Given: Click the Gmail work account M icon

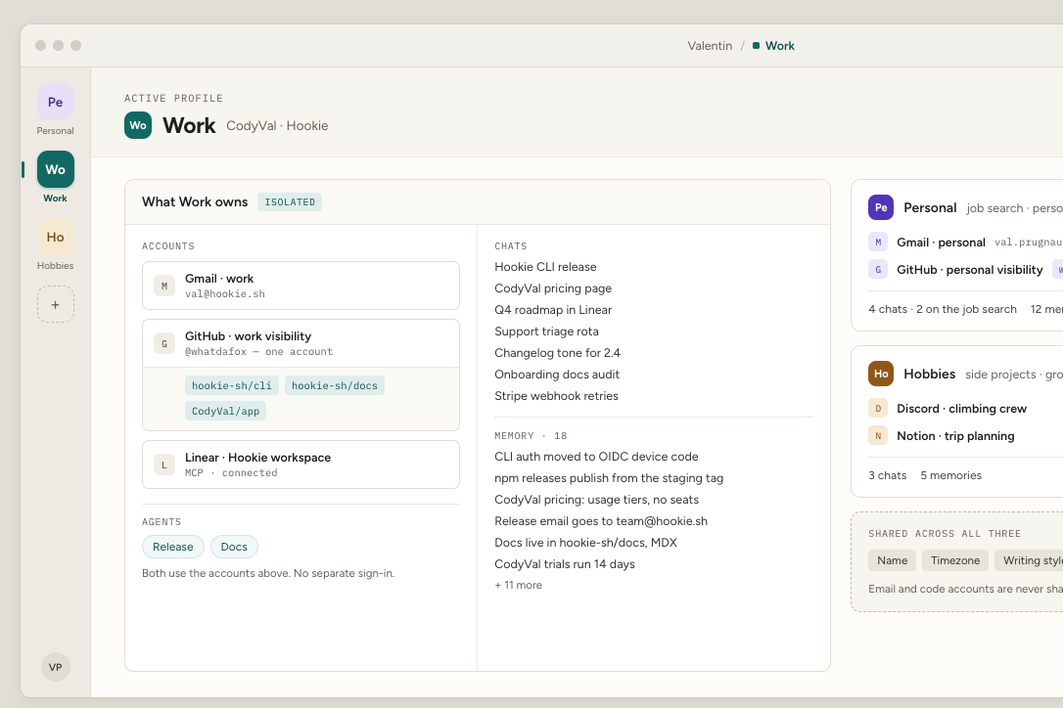Looking at the screenshot, I should (x=164, y=286).
